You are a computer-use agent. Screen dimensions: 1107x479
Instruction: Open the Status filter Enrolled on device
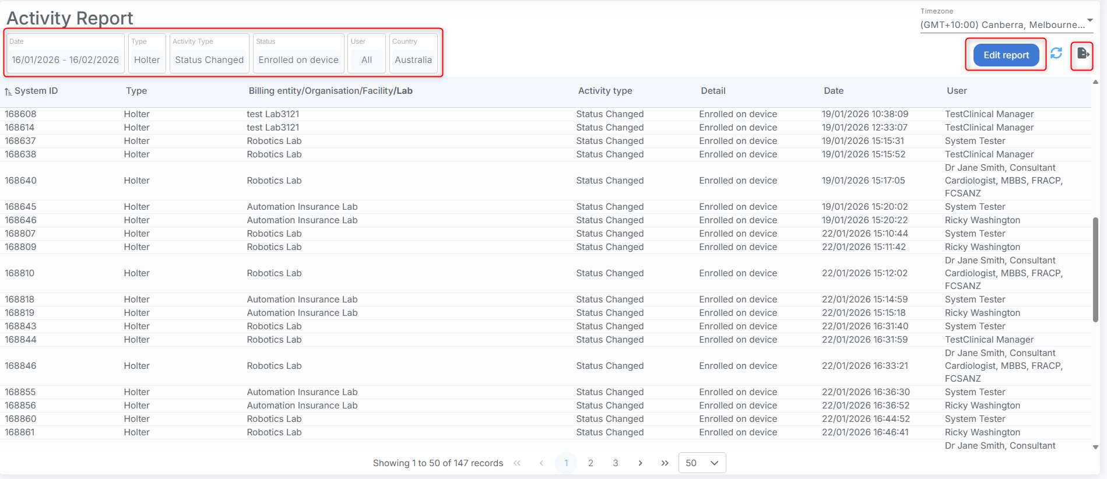coord(298,59)
